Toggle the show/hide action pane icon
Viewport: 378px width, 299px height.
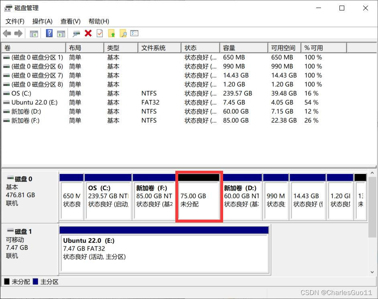coord(61,33)
